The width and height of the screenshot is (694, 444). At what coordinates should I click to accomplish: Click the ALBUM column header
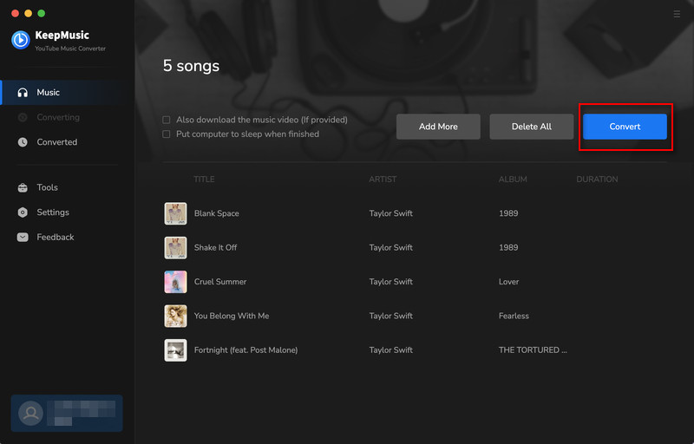[513, 180]
